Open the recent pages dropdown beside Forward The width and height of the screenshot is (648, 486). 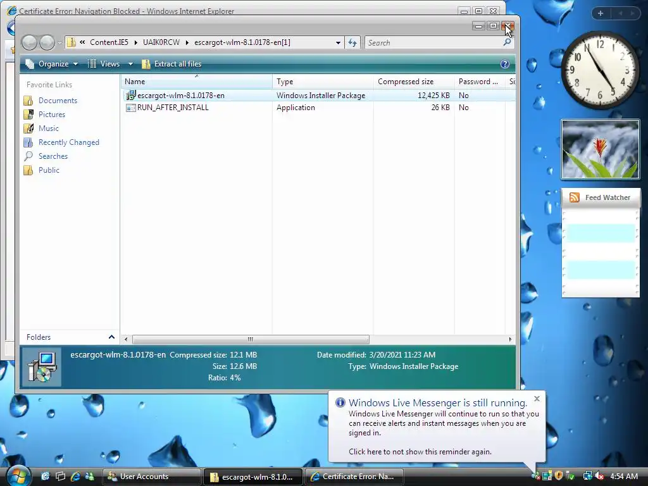point(59,42)
